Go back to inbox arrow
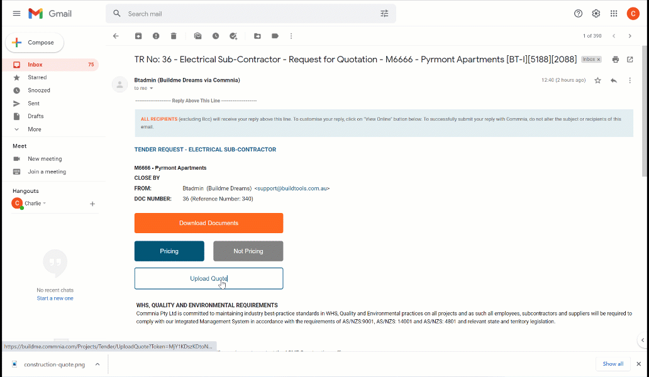The width and height of the screenshot is (649, 377). coord(116,36)
